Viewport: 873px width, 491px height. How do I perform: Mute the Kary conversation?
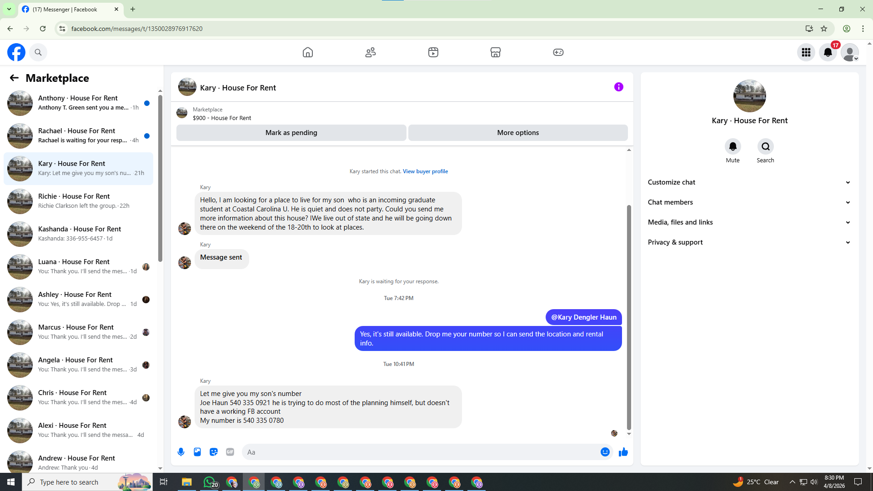[x=733, y=146]
